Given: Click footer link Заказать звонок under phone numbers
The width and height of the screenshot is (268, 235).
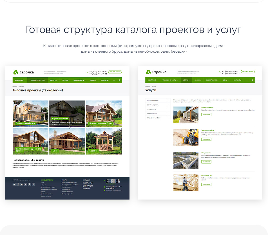Looking at the screenshot, I should click(111, 184).
